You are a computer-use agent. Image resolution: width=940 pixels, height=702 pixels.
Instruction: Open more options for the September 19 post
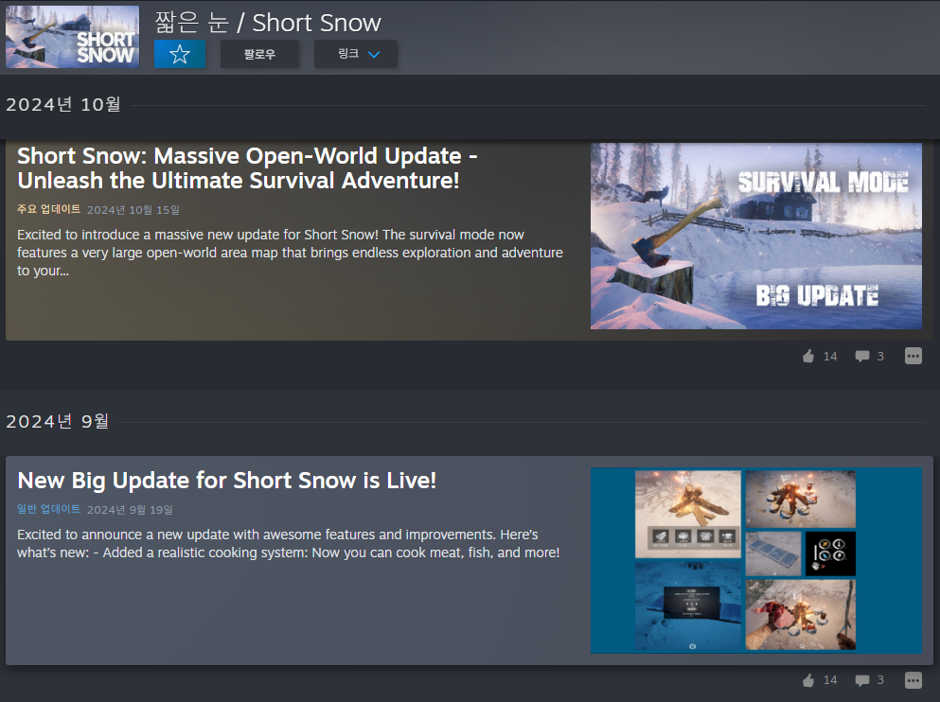point(913,680)
